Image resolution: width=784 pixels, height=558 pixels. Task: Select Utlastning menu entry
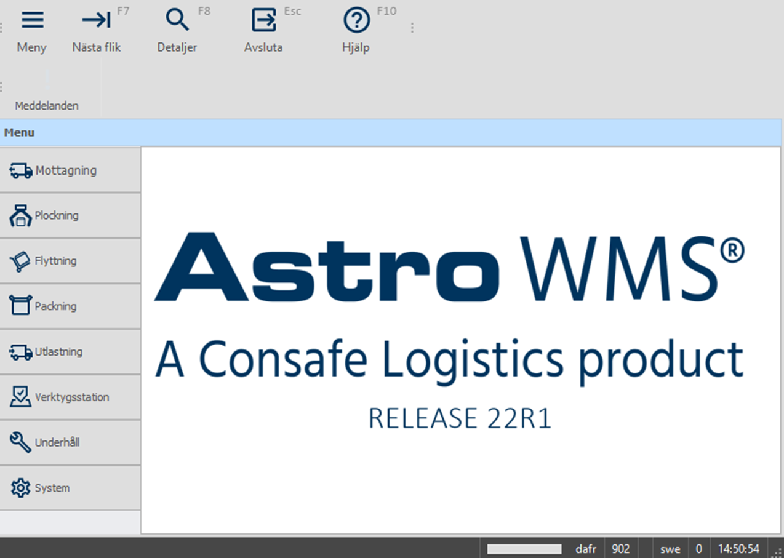coord(70,352)
